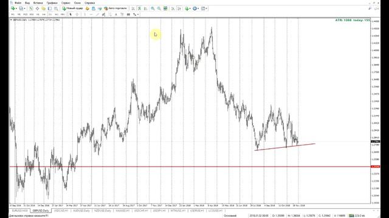The width and height of the screenshot is (389, 218).
Task: Open the Окно menu
Action: pos(77,3)
